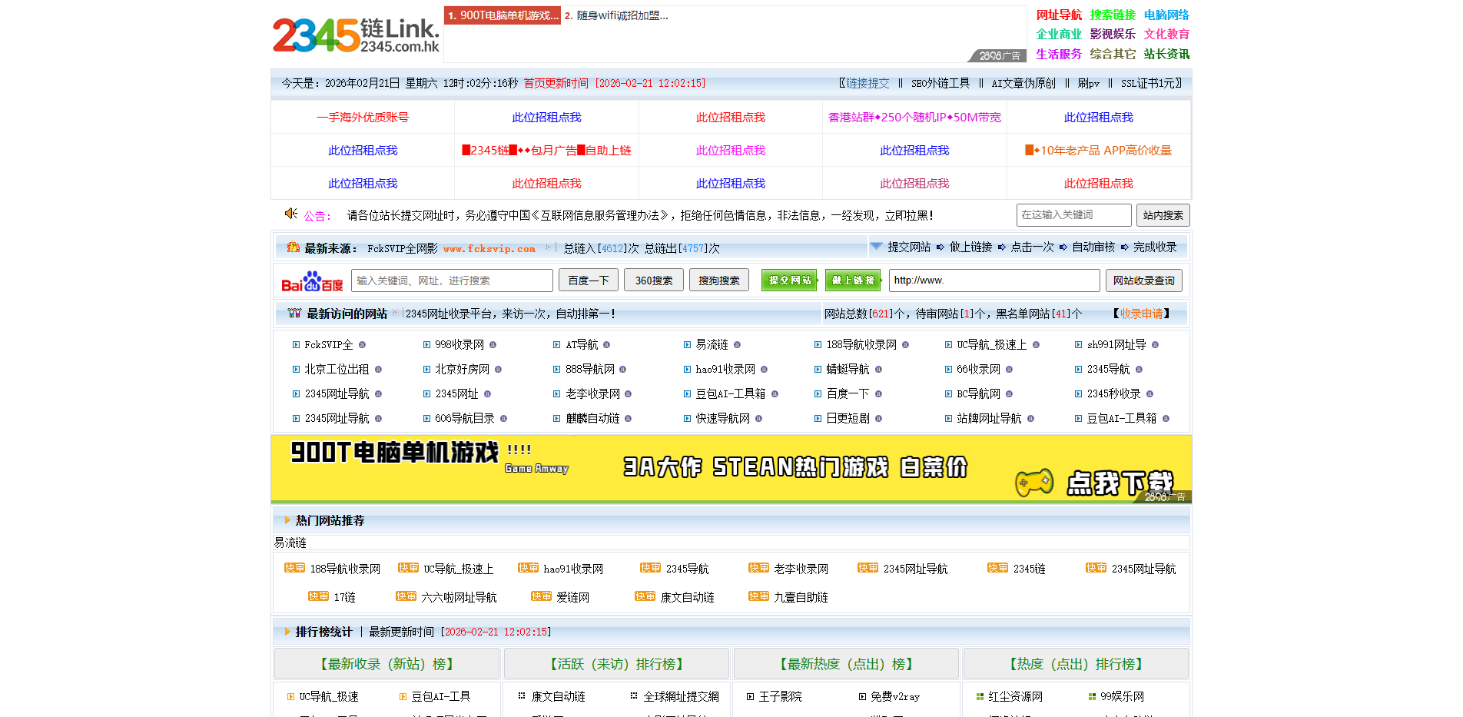Expand the » marker after 最新访问的网站 title
The width and height of the screenshot is (1463, 717).
[396, 313]
